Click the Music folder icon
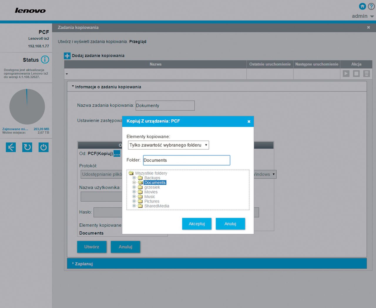Screen dimensions: 376x308 (140, 197)
